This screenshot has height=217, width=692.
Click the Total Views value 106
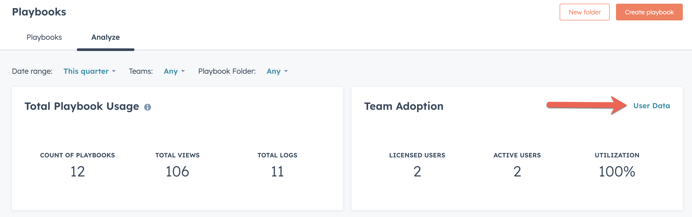[177, 172]
